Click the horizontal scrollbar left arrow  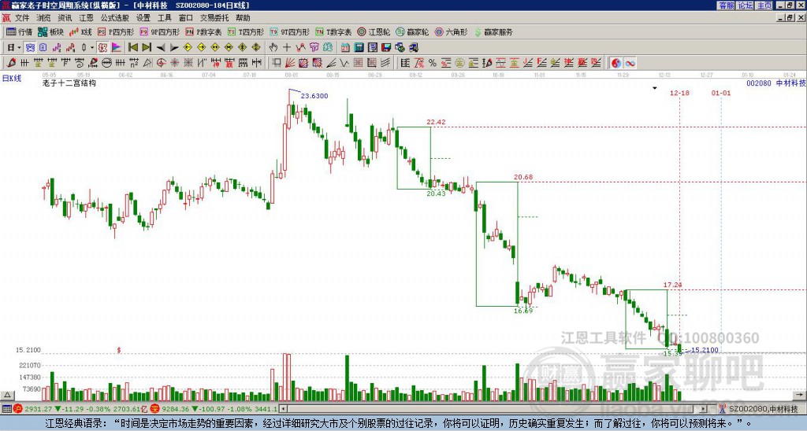click(x=284, y=409)
